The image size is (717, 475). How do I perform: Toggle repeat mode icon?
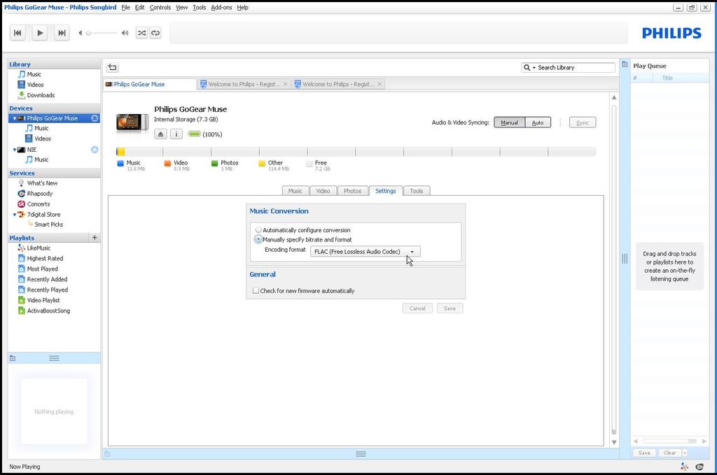click(156, 33)
